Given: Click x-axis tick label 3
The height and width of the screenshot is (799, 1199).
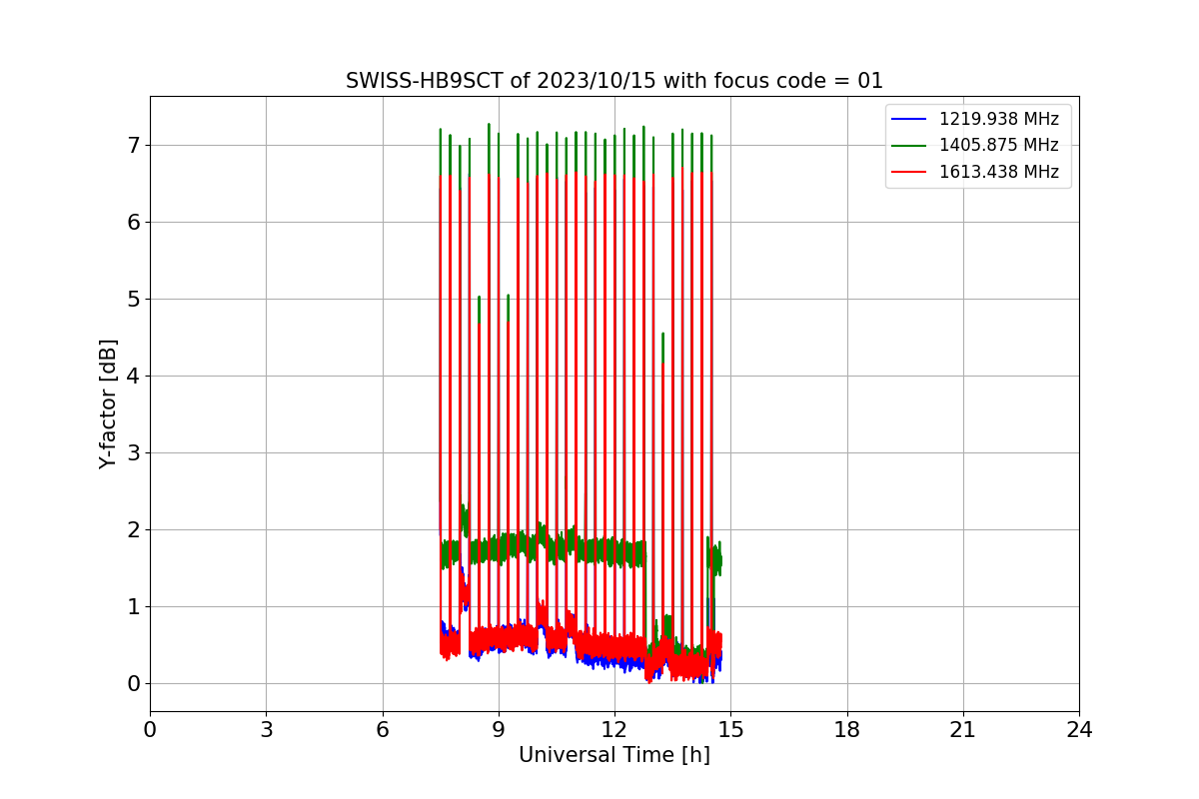Looking at the screenshot, I should [x=266, y=730].
